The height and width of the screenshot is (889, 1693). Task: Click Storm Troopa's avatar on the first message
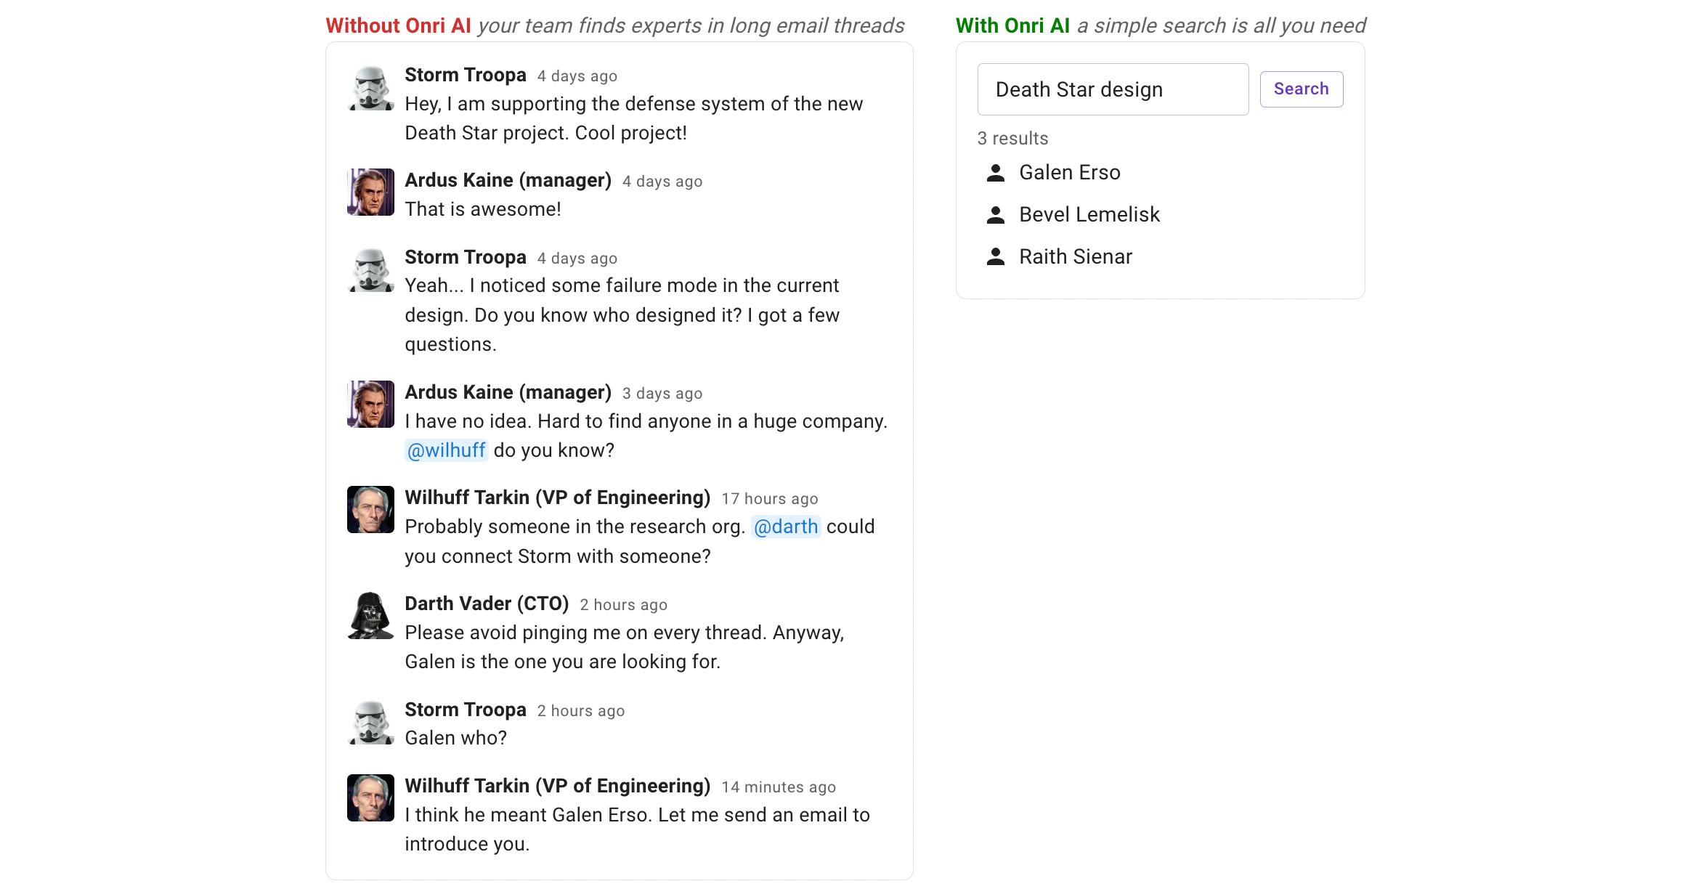tap(371, 89)
